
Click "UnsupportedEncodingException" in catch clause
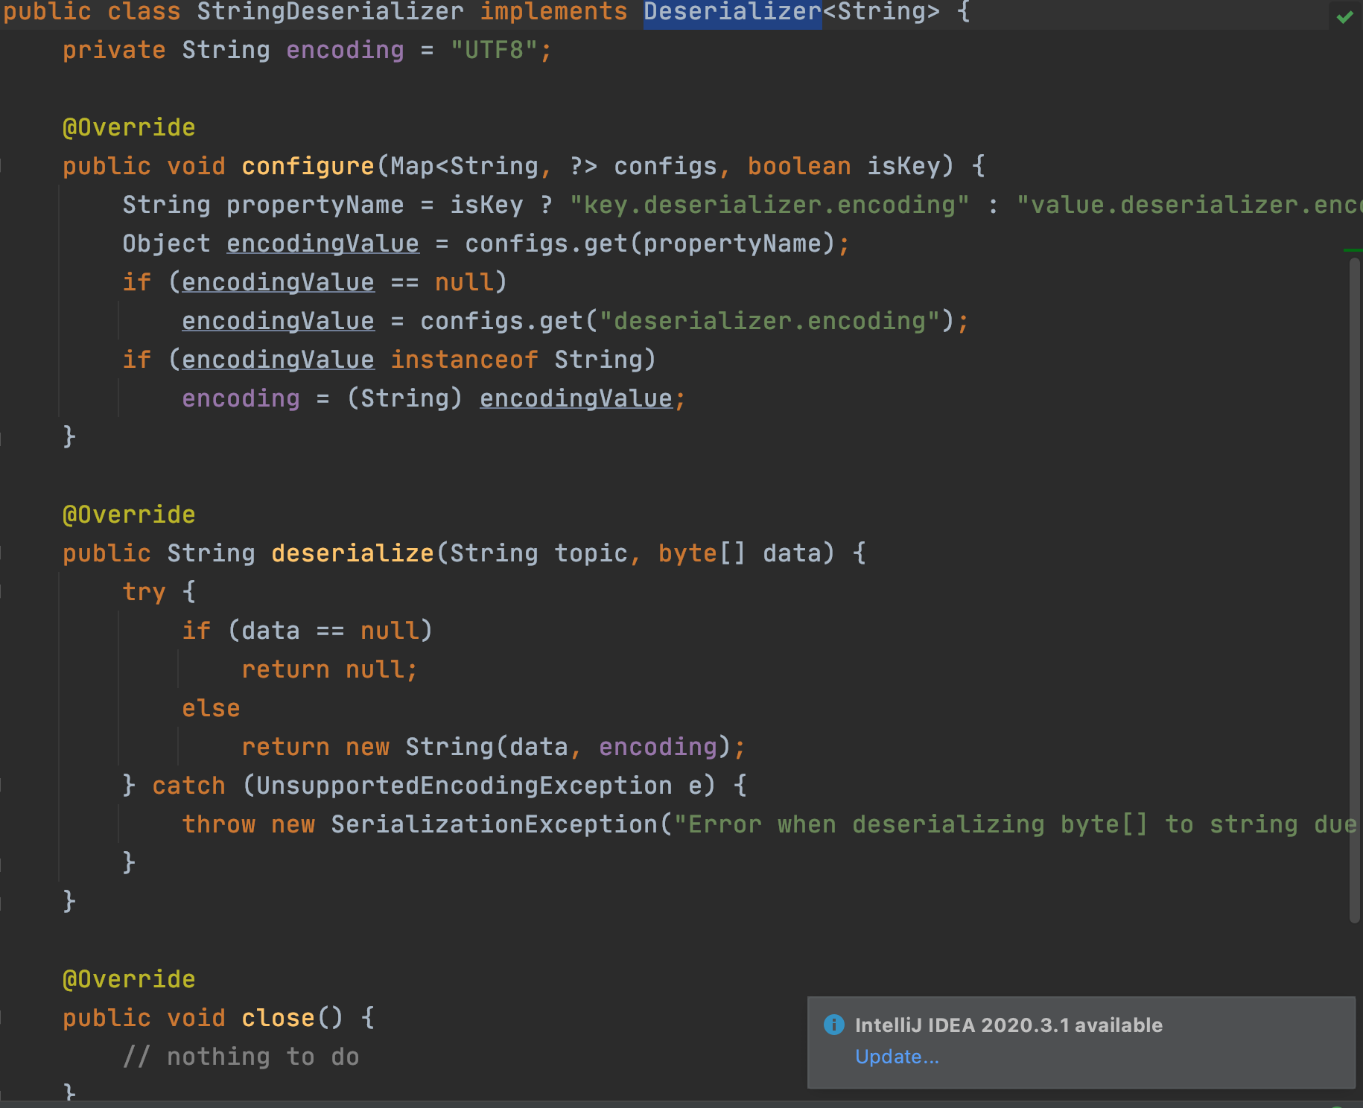[464, 786]
